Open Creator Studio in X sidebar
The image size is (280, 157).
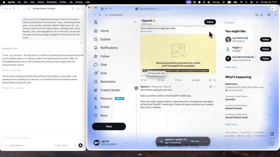point(107,90)
